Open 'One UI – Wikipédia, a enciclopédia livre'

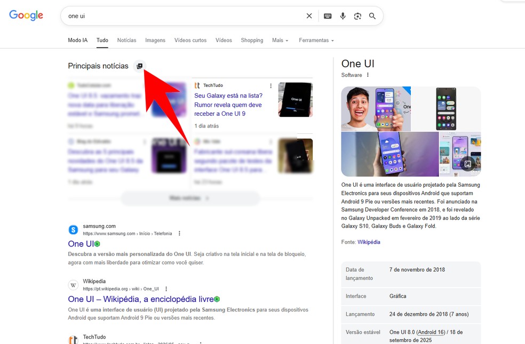(x=141, y=299)
